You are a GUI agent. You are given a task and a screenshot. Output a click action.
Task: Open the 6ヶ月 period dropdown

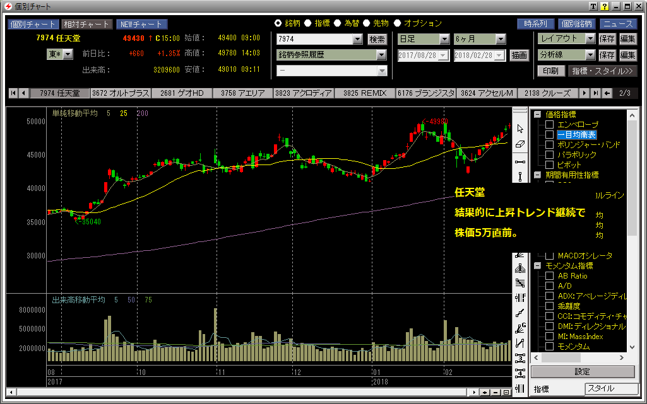(x=501, y=39)
